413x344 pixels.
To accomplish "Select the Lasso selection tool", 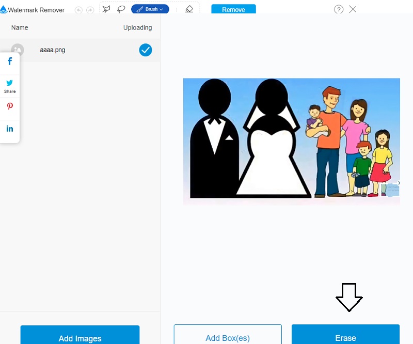I will (121, 9).
